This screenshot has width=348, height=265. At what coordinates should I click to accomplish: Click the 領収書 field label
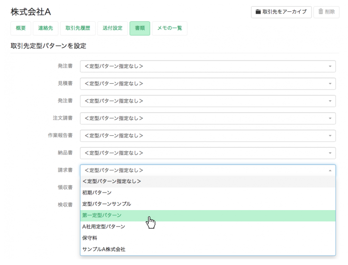coord(65,187)
